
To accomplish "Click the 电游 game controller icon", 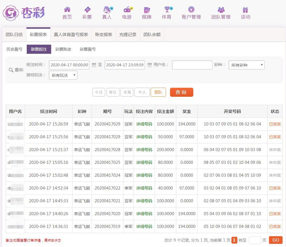I will pos(127,10).
